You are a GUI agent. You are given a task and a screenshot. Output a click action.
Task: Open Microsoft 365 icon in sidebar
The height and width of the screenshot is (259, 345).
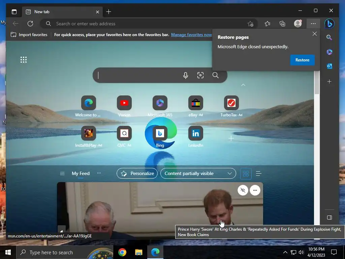329,52
